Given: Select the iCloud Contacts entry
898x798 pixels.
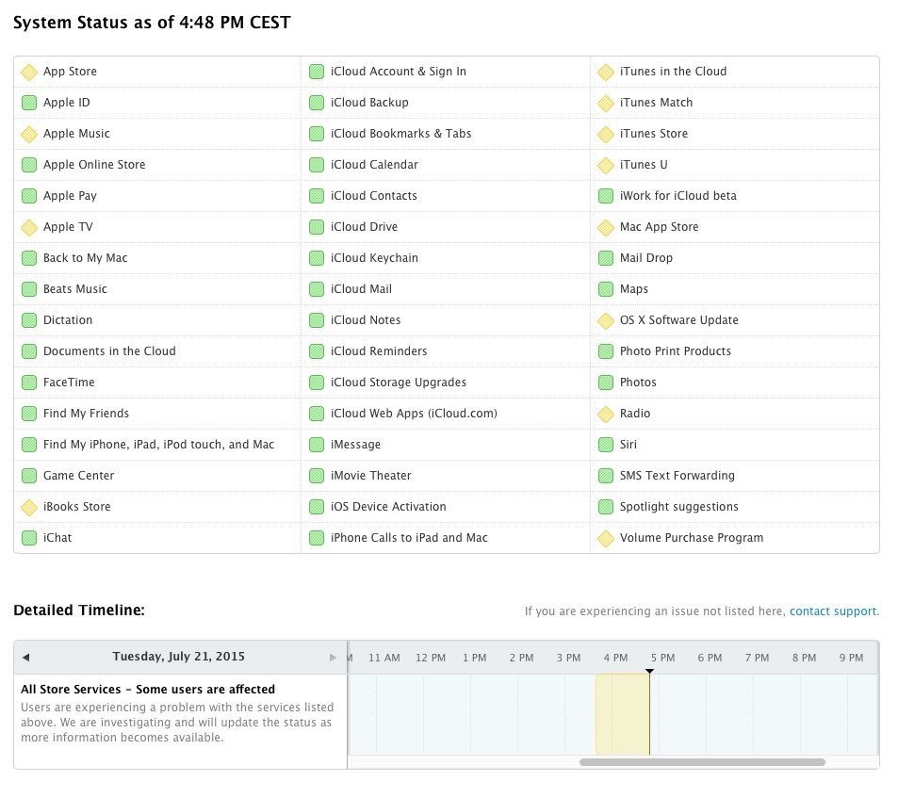Looking at the screenshot, I should click(446, 196).
